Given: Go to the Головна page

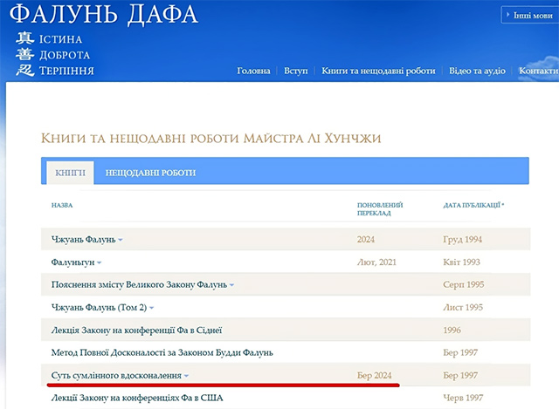Looking at the screenshot, I should click(253, 71).
